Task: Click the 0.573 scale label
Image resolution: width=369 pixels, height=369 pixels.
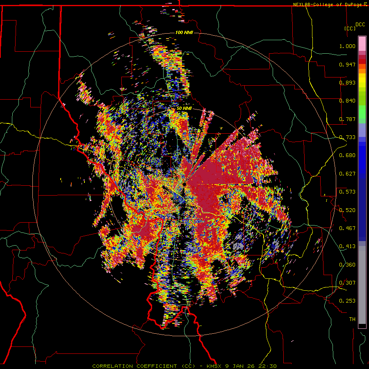Action: (347, 192)
